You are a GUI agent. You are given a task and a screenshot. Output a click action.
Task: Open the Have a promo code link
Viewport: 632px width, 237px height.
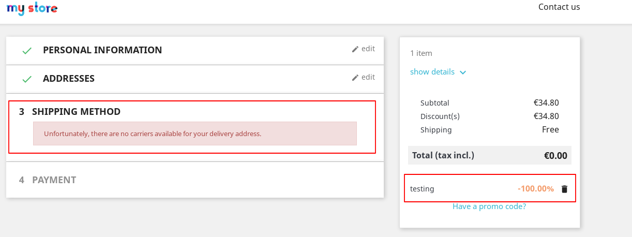point(489,206)
